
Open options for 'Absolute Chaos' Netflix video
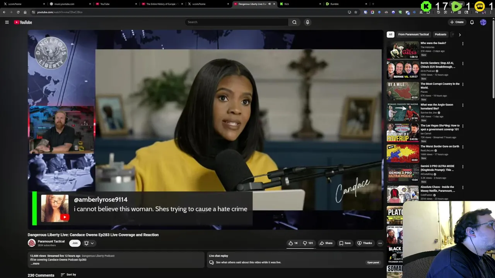463,187
